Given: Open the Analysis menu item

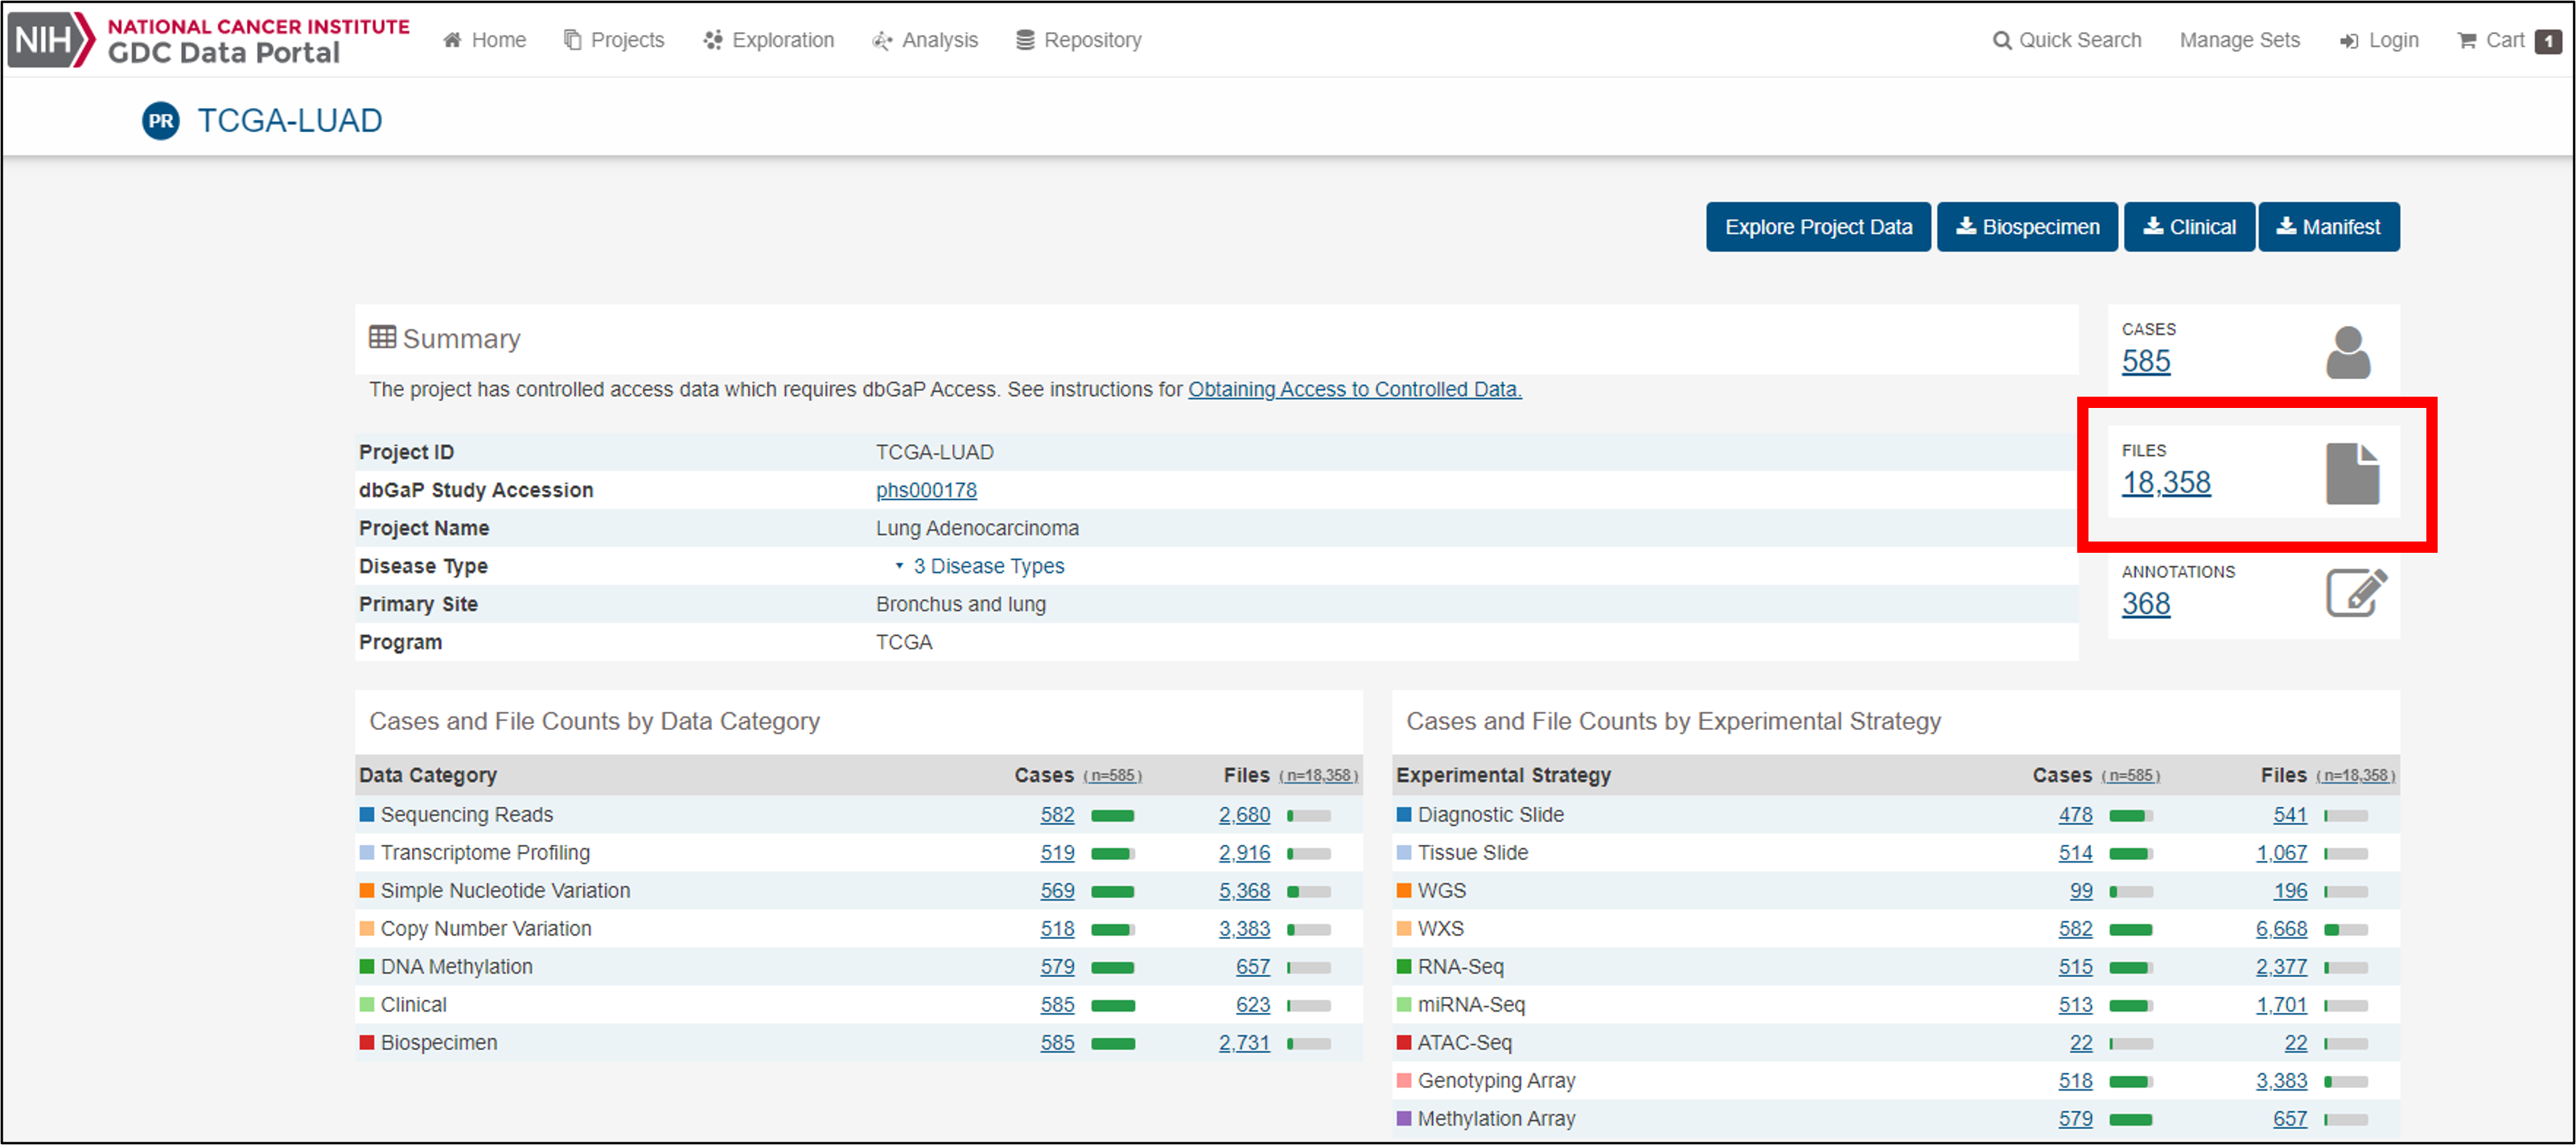Looking at the screenshot, I should click(925, 40).
